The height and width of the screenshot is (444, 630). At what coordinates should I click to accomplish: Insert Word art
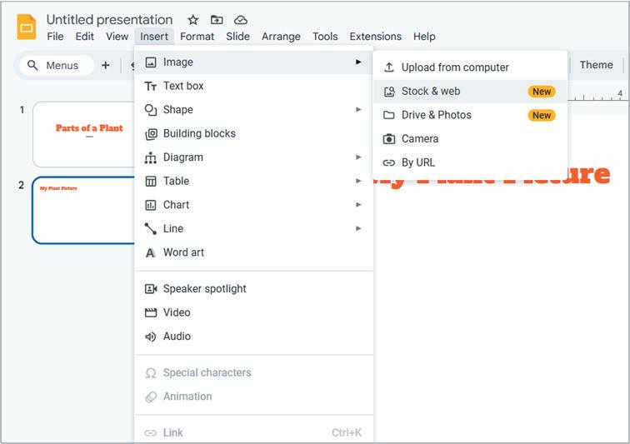[183, 252]
